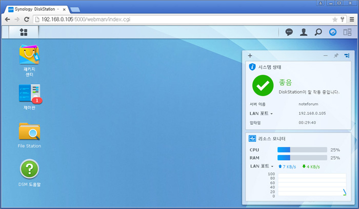This screenshot has height=209, width=359.
Task: Toggle the widgets panel icon
Action: point(333,32)
